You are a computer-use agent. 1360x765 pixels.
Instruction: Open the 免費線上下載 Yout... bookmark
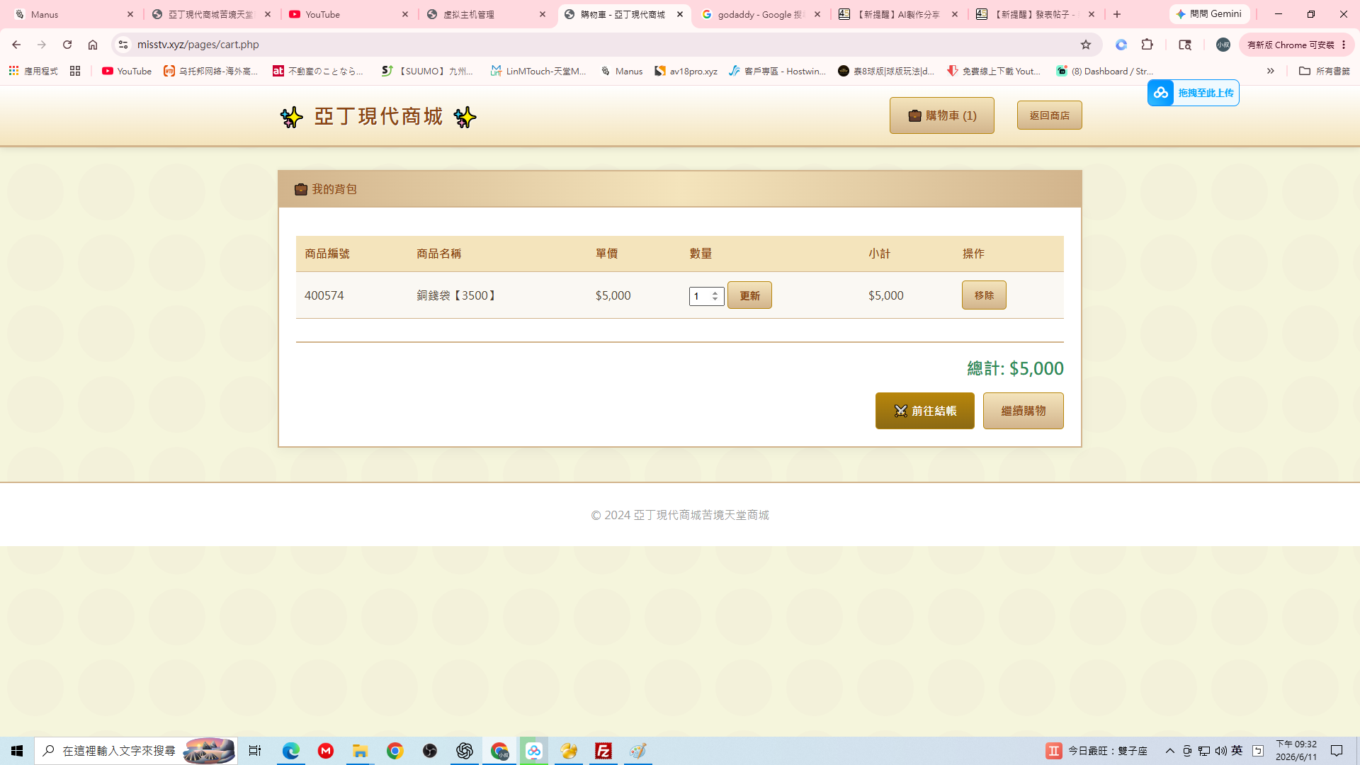click(995, 71)
